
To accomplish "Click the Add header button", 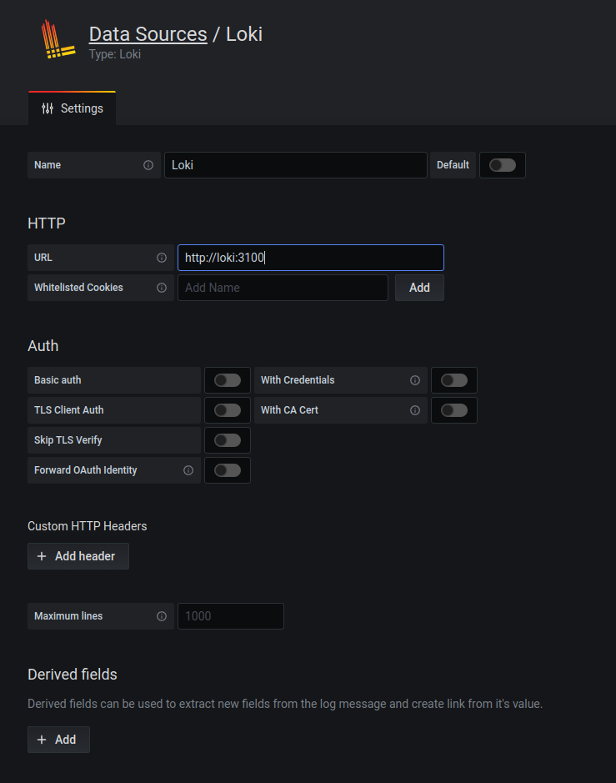I will coord(78,556).
